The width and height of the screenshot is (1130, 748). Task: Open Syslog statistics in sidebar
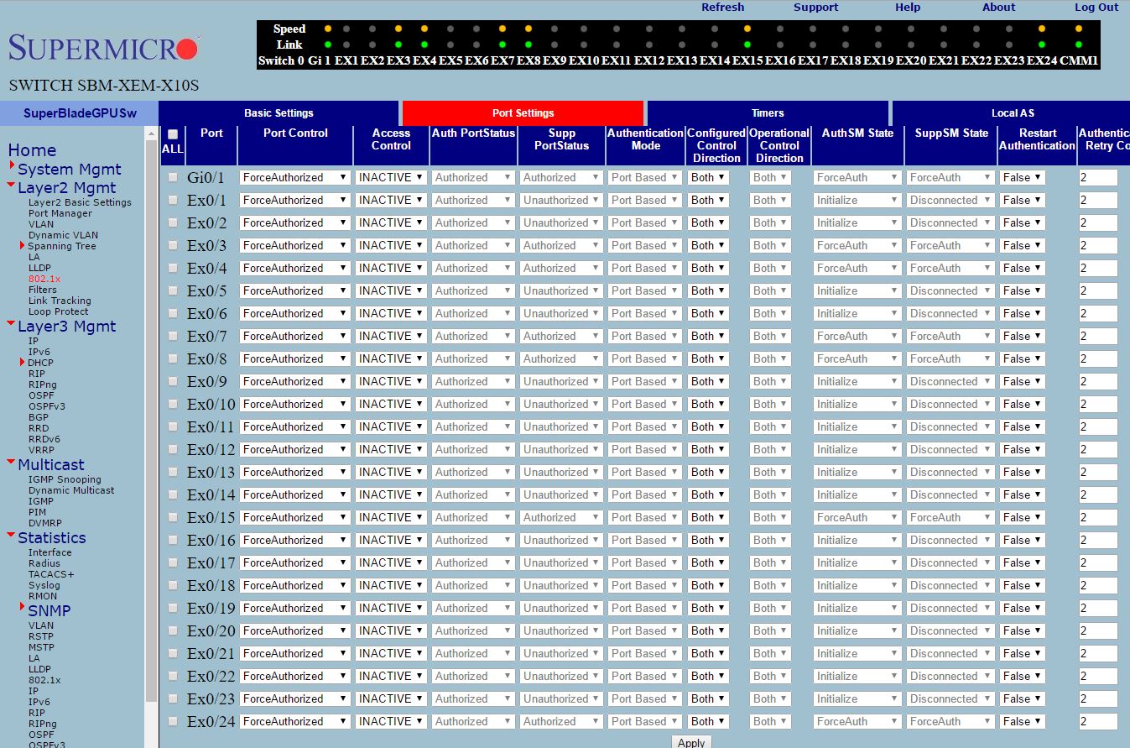pos(44,585)
